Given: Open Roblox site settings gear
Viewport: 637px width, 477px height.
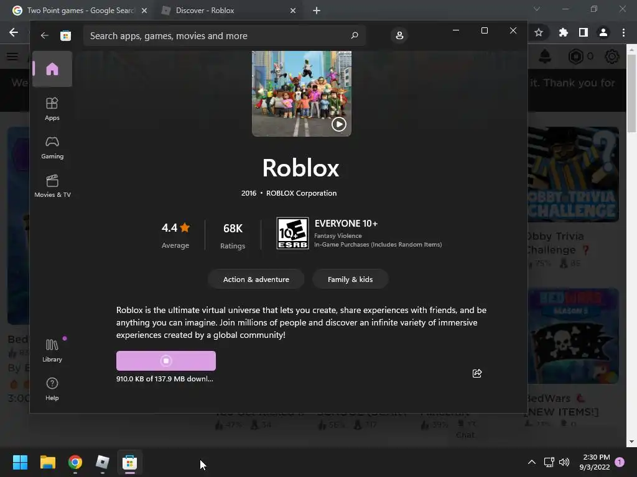Looking at the screenshot, I should tap(612, 57).
